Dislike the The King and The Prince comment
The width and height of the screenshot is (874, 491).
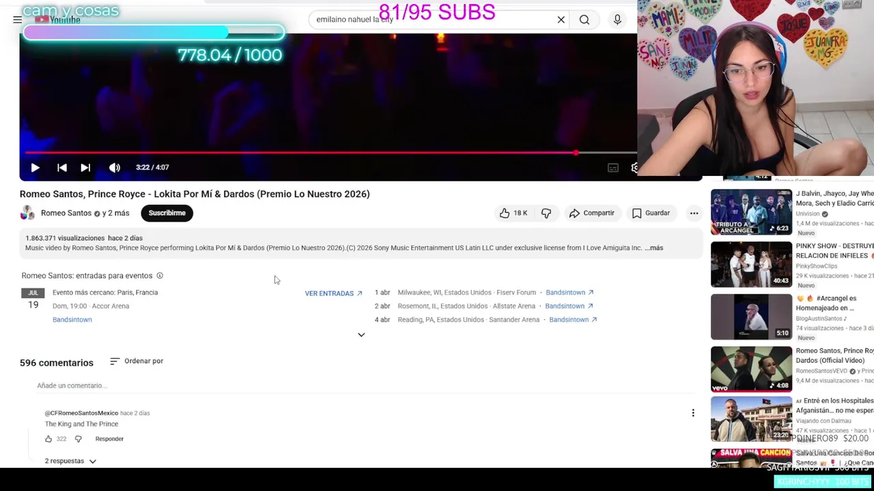click(x=78, y=438)
